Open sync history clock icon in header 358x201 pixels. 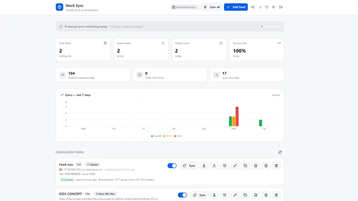pyautogui.click(x=267, y=7)
